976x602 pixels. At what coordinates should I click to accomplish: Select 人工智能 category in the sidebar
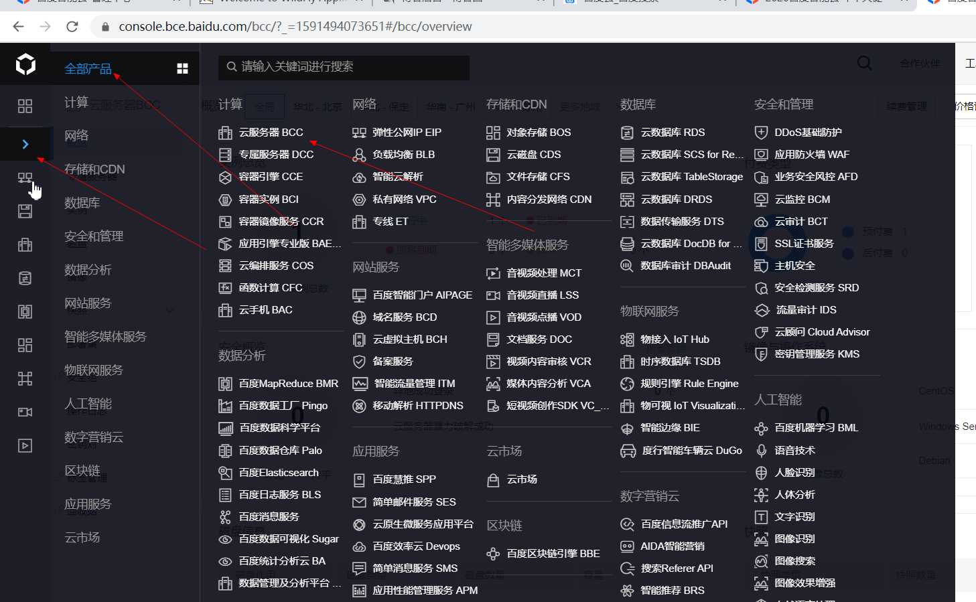[x=88, y=404]
